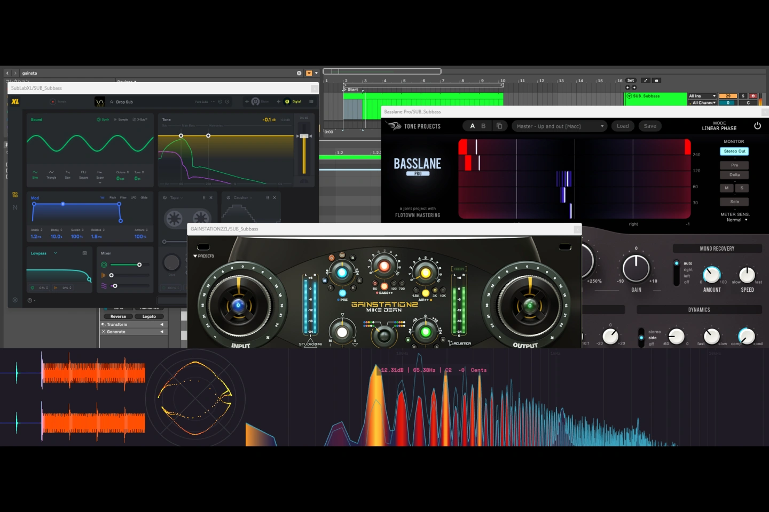Image resolution: width=769 pixels, height=512 pixels.
Task: Open SubLab settings gear icon
Action: pos(15,300)
